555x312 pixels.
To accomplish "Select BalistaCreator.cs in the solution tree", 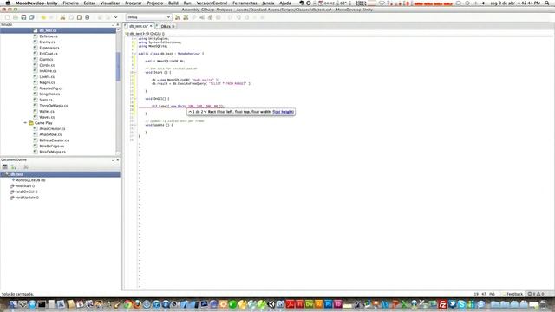I will (x=54, y=140).
